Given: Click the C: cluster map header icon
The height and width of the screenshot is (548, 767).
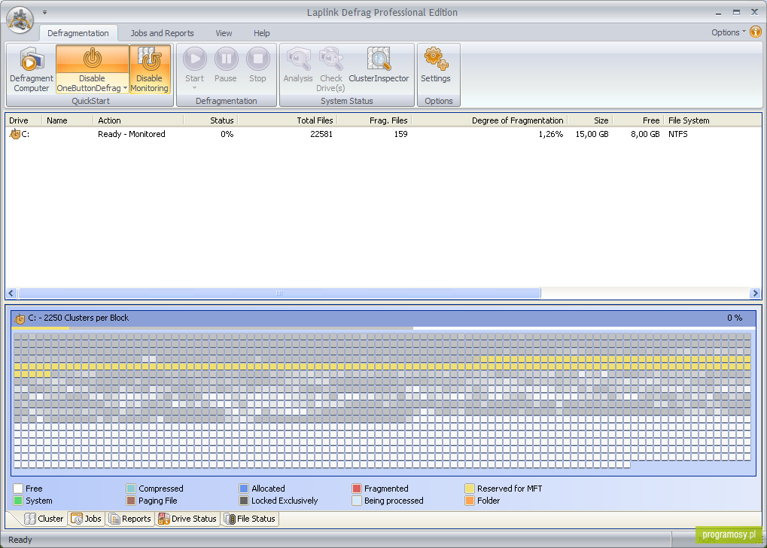Looking at the screenshot, I should pyautogui.click(x=20, y=318).
